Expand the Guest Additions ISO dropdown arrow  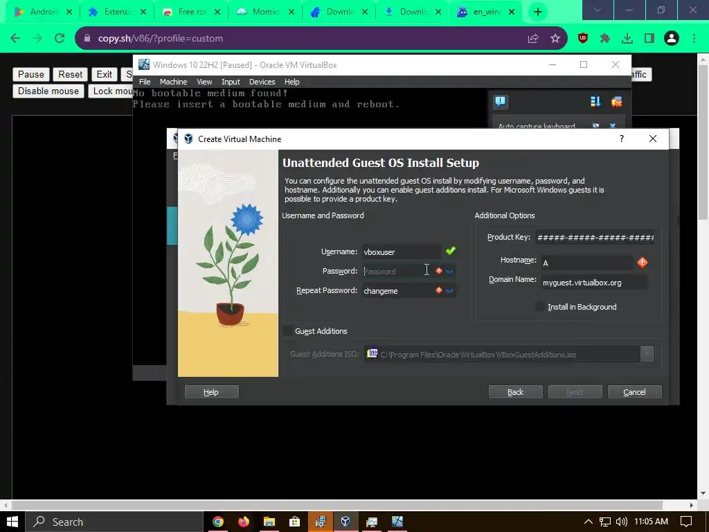coord(647,354)
